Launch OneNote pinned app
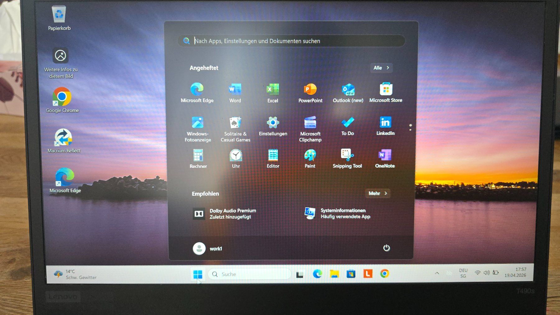Screen dimensions: 560x315 [385, 159]
